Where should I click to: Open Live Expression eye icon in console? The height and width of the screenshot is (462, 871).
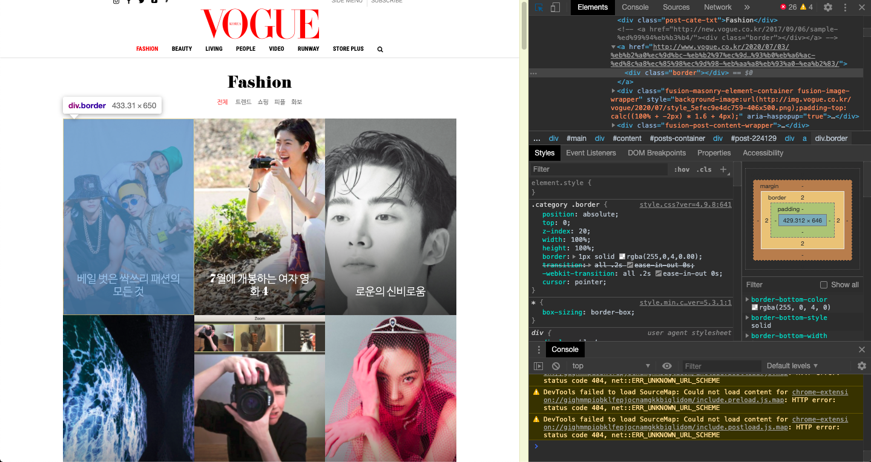click(x=667, y=366)
